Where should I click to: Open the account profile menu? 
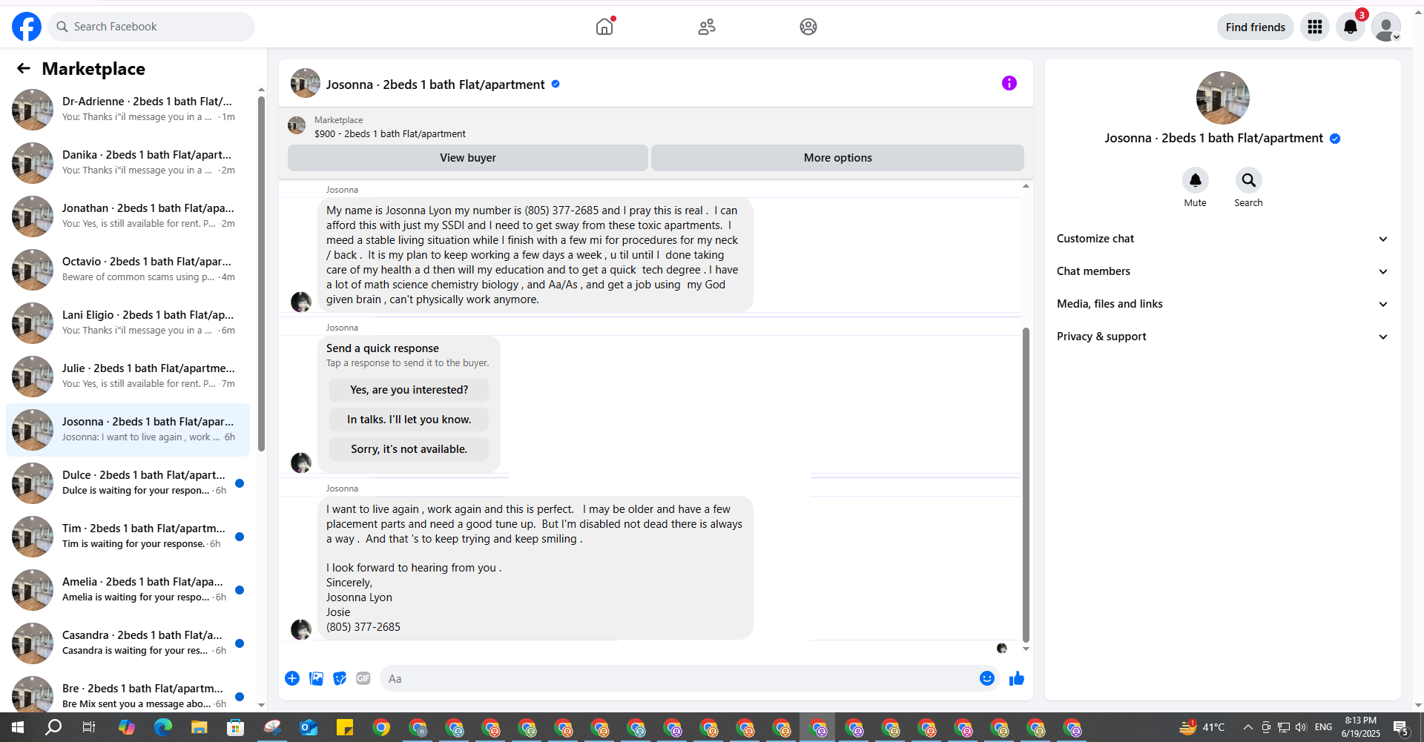coord(1386,27)
